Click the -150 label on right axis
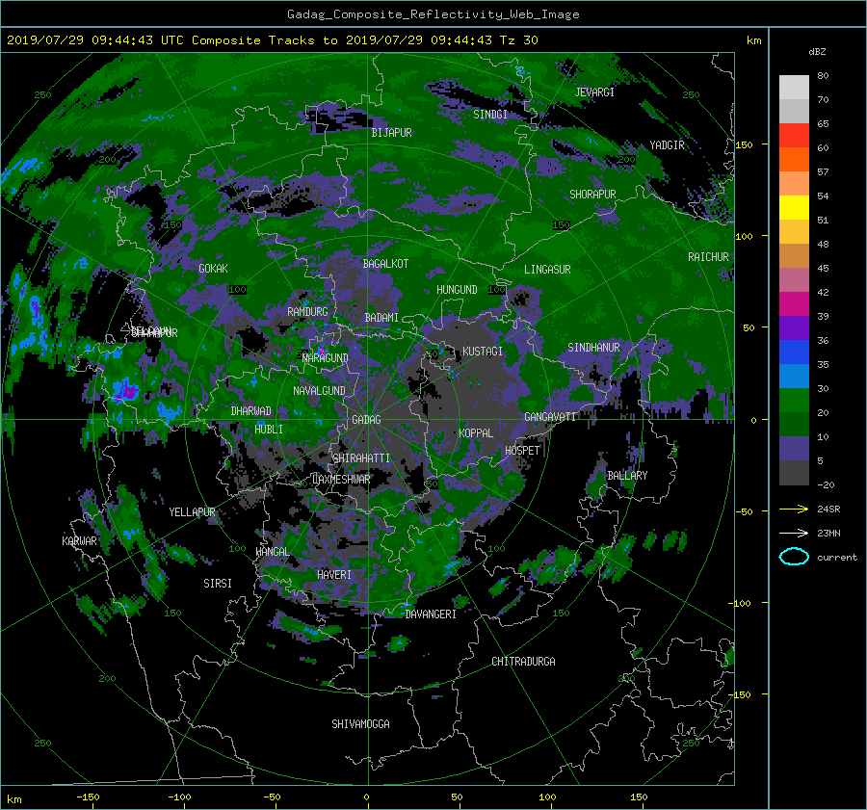 [x=741, y=694]
